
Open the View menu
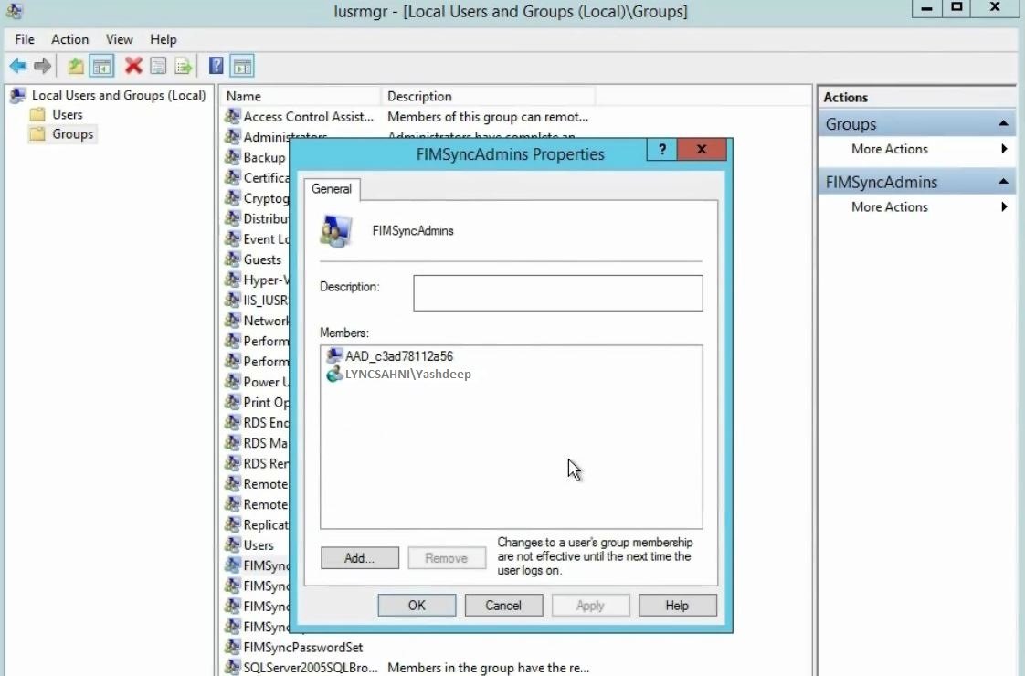coord(119,39)
